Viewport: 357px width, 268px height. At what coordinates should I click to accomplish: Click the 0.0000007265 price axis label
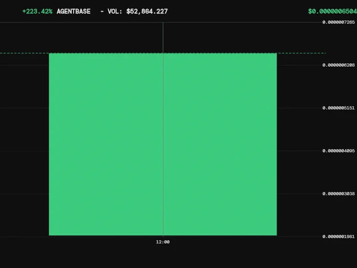pyautogui.click(x=338, y=22)
